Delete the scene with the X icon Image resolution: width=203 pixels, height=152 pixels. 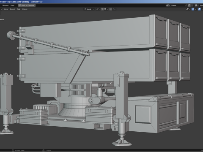tap(192, 5)
